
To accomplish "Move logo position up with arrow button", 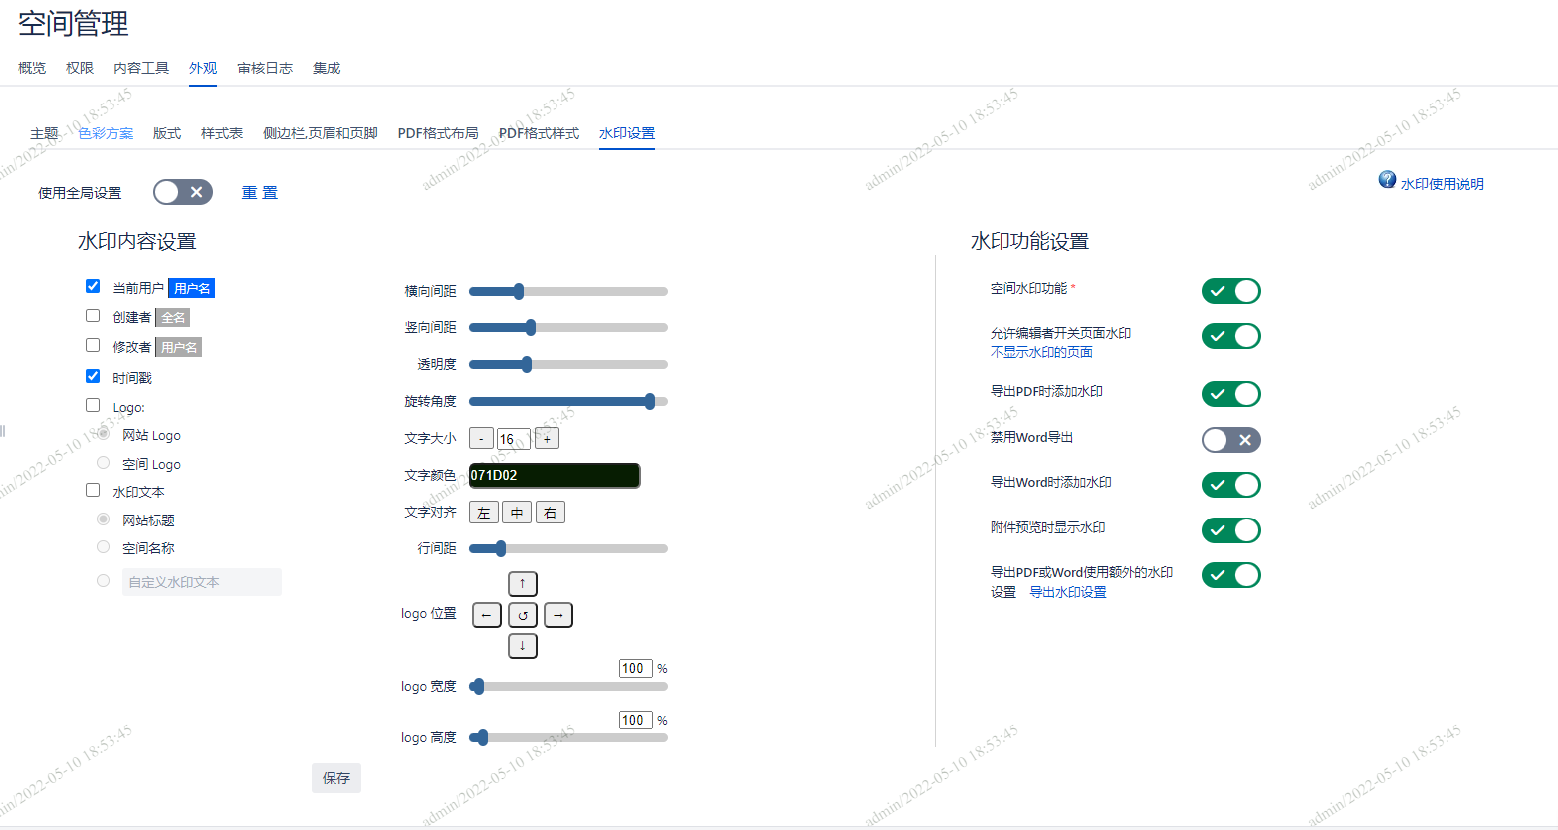I will [x=522, y=583].
